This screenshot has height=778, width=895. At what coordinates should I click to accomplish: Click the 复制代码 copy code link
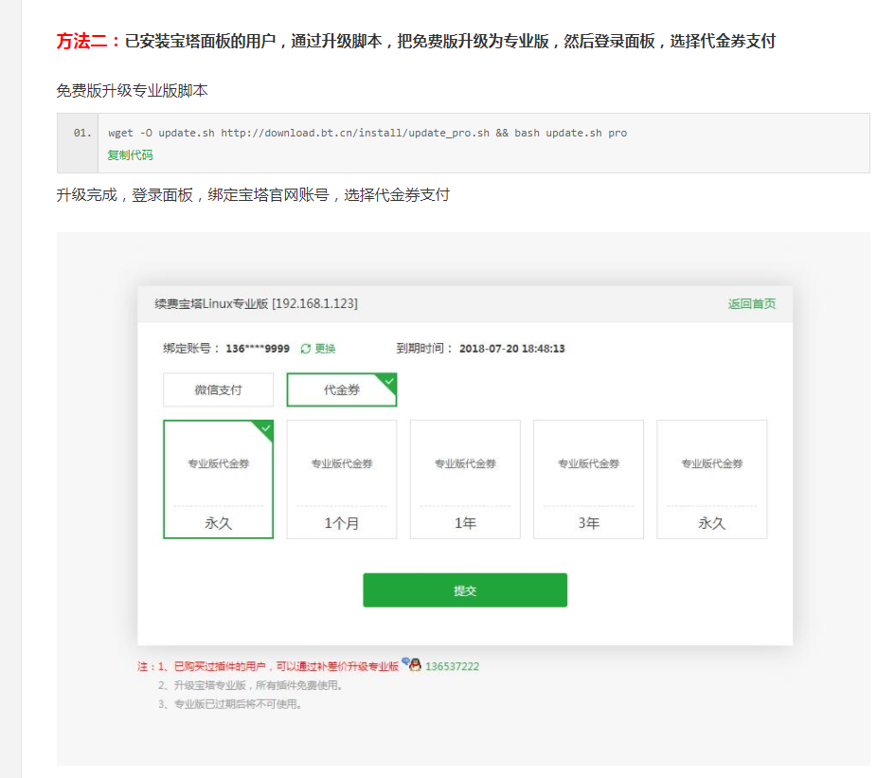(x=130, y=154)
